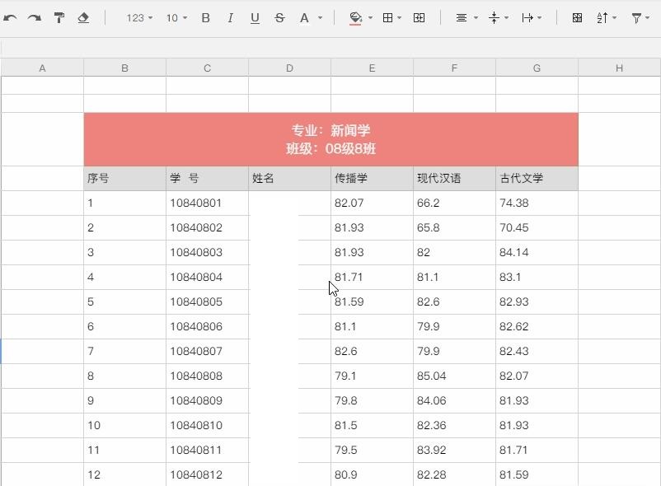
Task: Click the cell containing 82.62
Action: pos(537,326)
